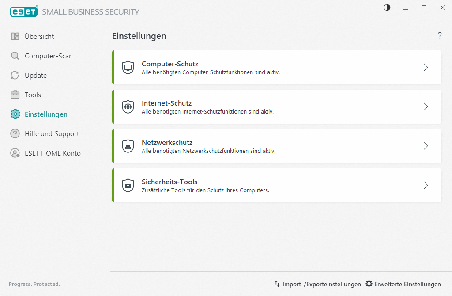Click the ESET HOME Konto user icon
The image size is (452, 296).
(x=15, y=153)
